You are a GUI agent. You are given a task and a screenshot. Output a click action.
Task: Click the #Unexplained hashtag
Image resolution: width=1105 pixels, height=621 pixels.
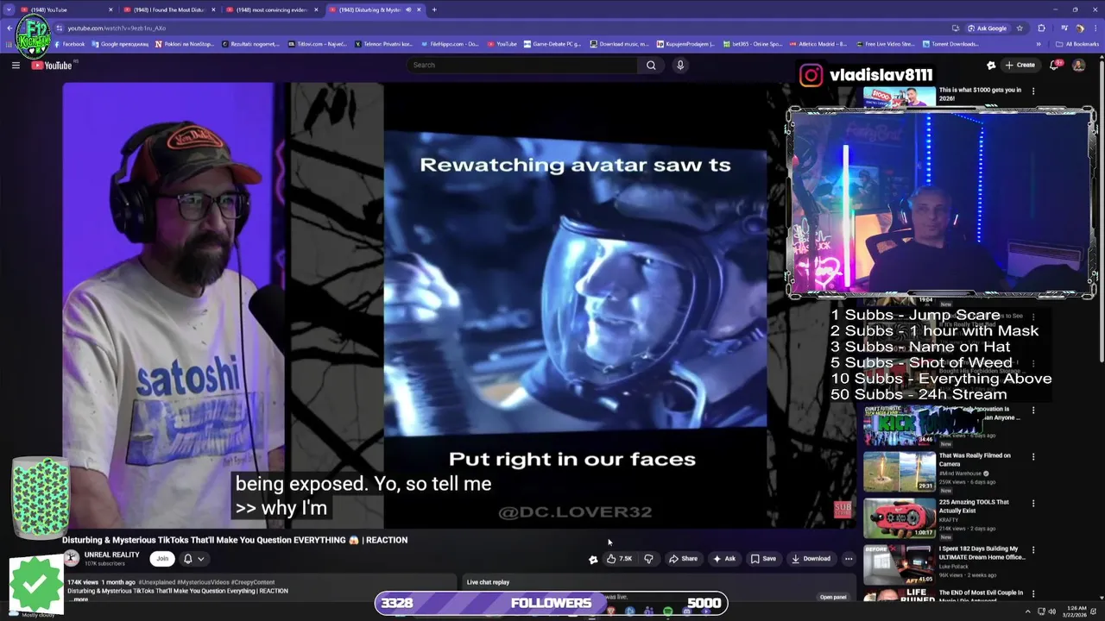(158, 582)
